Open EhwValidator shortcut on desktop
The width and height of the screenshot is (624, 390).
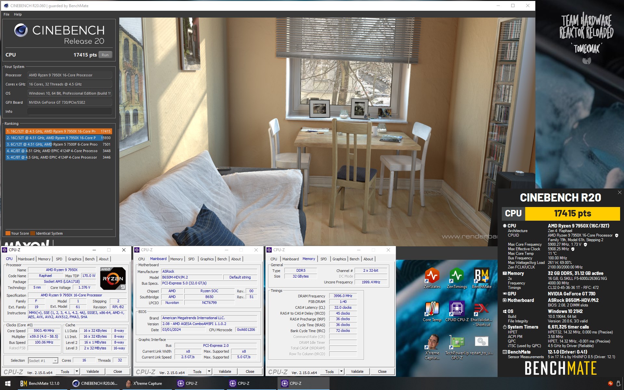coord(481,314)
